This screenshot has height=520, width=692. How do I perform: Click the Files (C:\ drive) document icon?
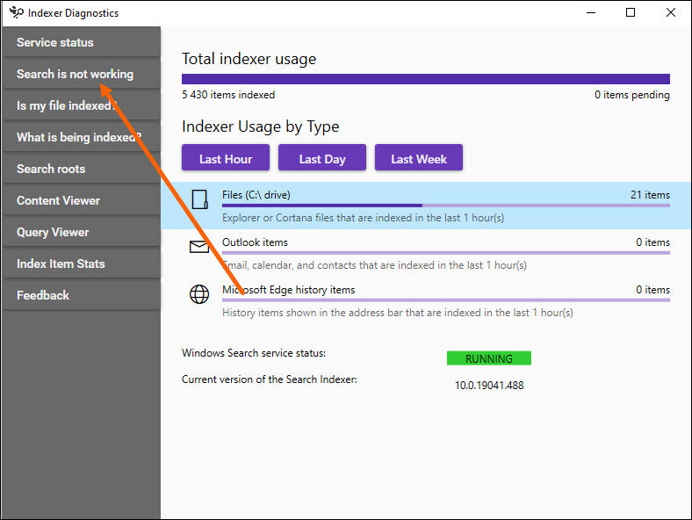point(199,199)
